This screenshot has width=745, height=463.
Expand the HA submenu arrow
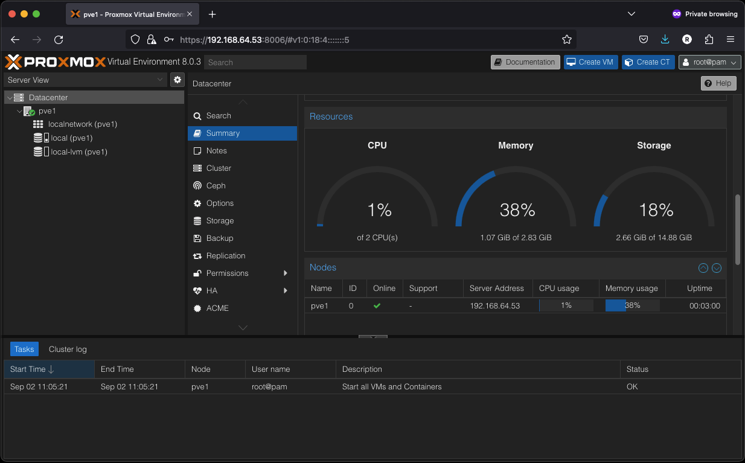tap(286, 291)
